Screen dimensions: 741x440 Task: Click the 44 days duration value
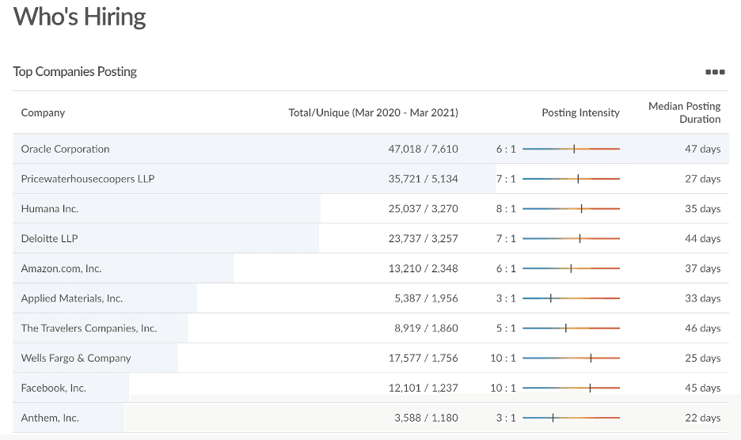pyautogui.click(x=703, y=238)
